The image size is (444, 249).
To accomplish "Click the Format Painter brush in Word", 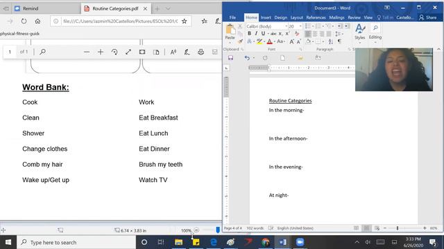I will pyautogui.click(x=240, y=41).
